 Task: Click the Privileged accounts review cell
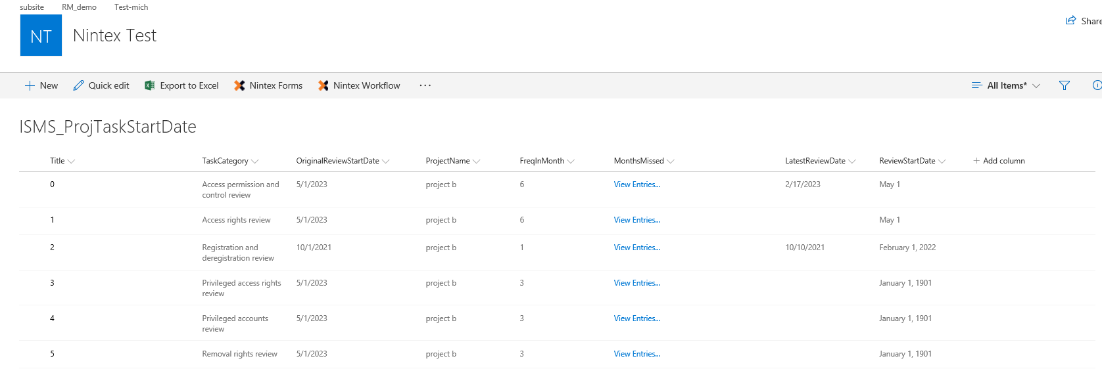click(235, 324)
